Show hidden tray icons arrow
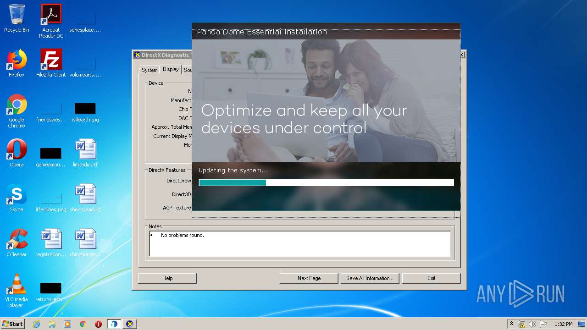This screenshot has width=587, height=330. [x=511, y=324]
